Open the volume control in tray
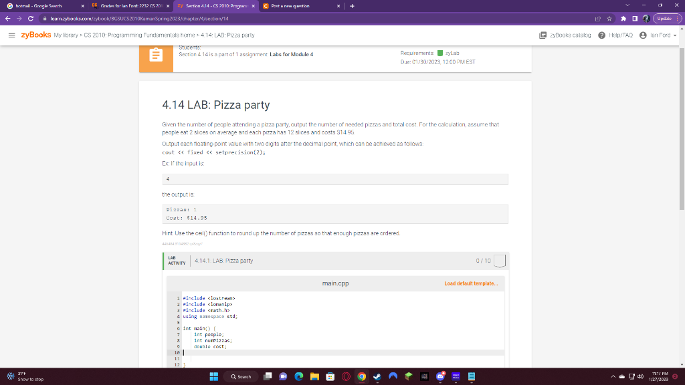This screenshot has width=685, height=385. 641,377
